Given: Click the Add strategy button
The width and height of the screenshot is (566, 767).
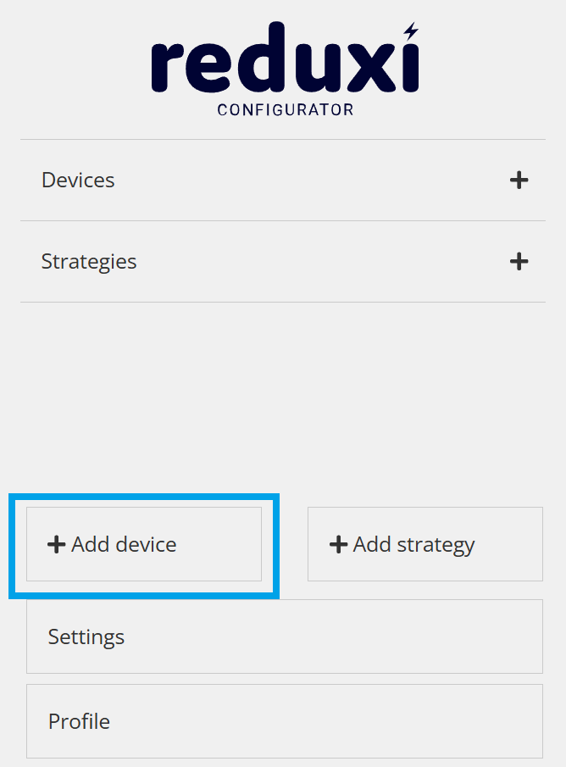Looking at the screenshot, I should [x=424, y=544].
